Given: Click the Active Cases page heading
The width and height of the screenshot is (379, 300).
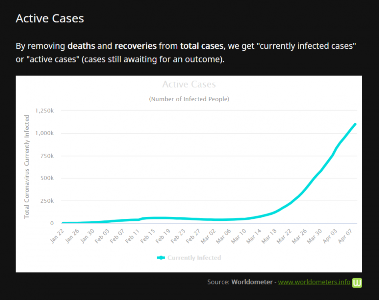Looking at the screenshot, I should pyautogui.click(x=50, y=18).
